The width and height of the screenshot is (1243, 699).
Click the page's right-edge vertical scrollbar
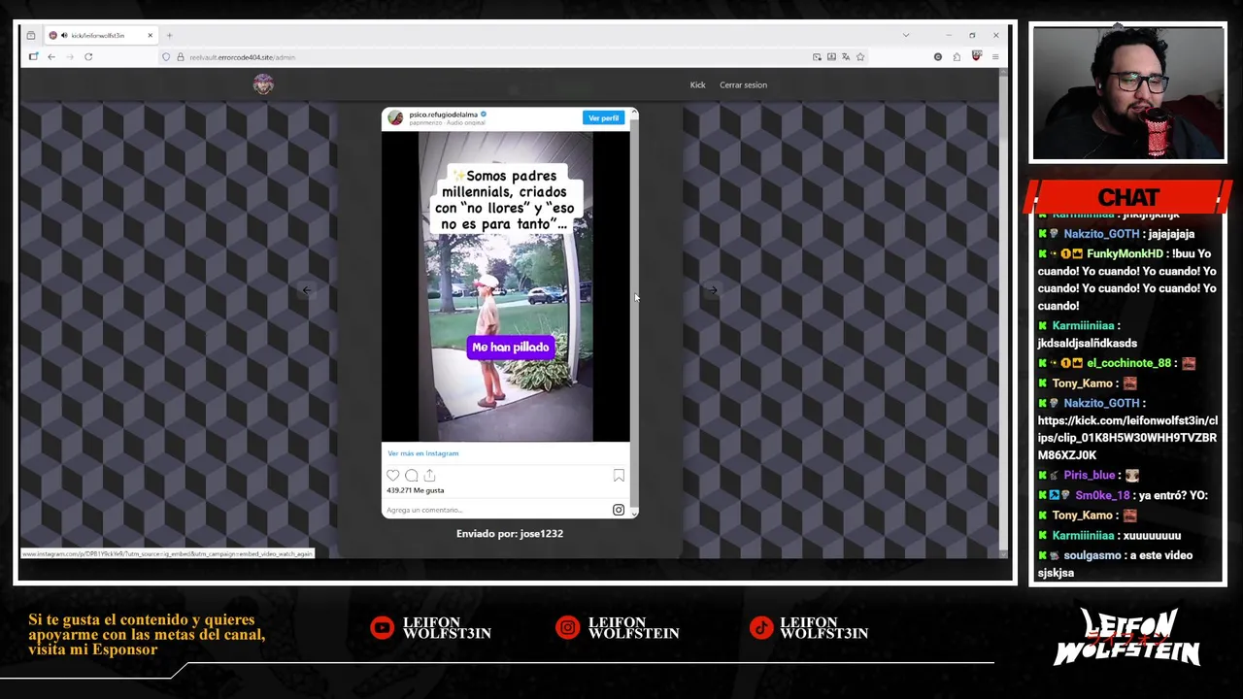(x=1004, y=311)
